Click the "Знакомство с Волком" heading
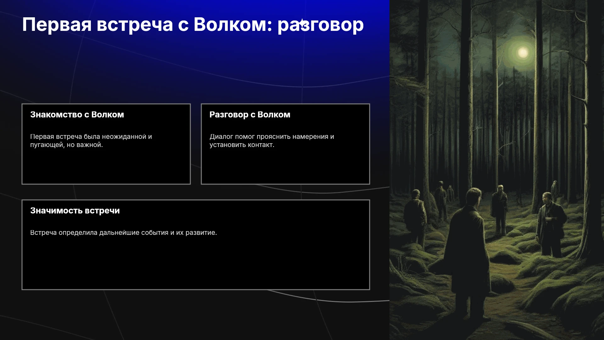Screen dimensions: 604x340 pos(77,115)
